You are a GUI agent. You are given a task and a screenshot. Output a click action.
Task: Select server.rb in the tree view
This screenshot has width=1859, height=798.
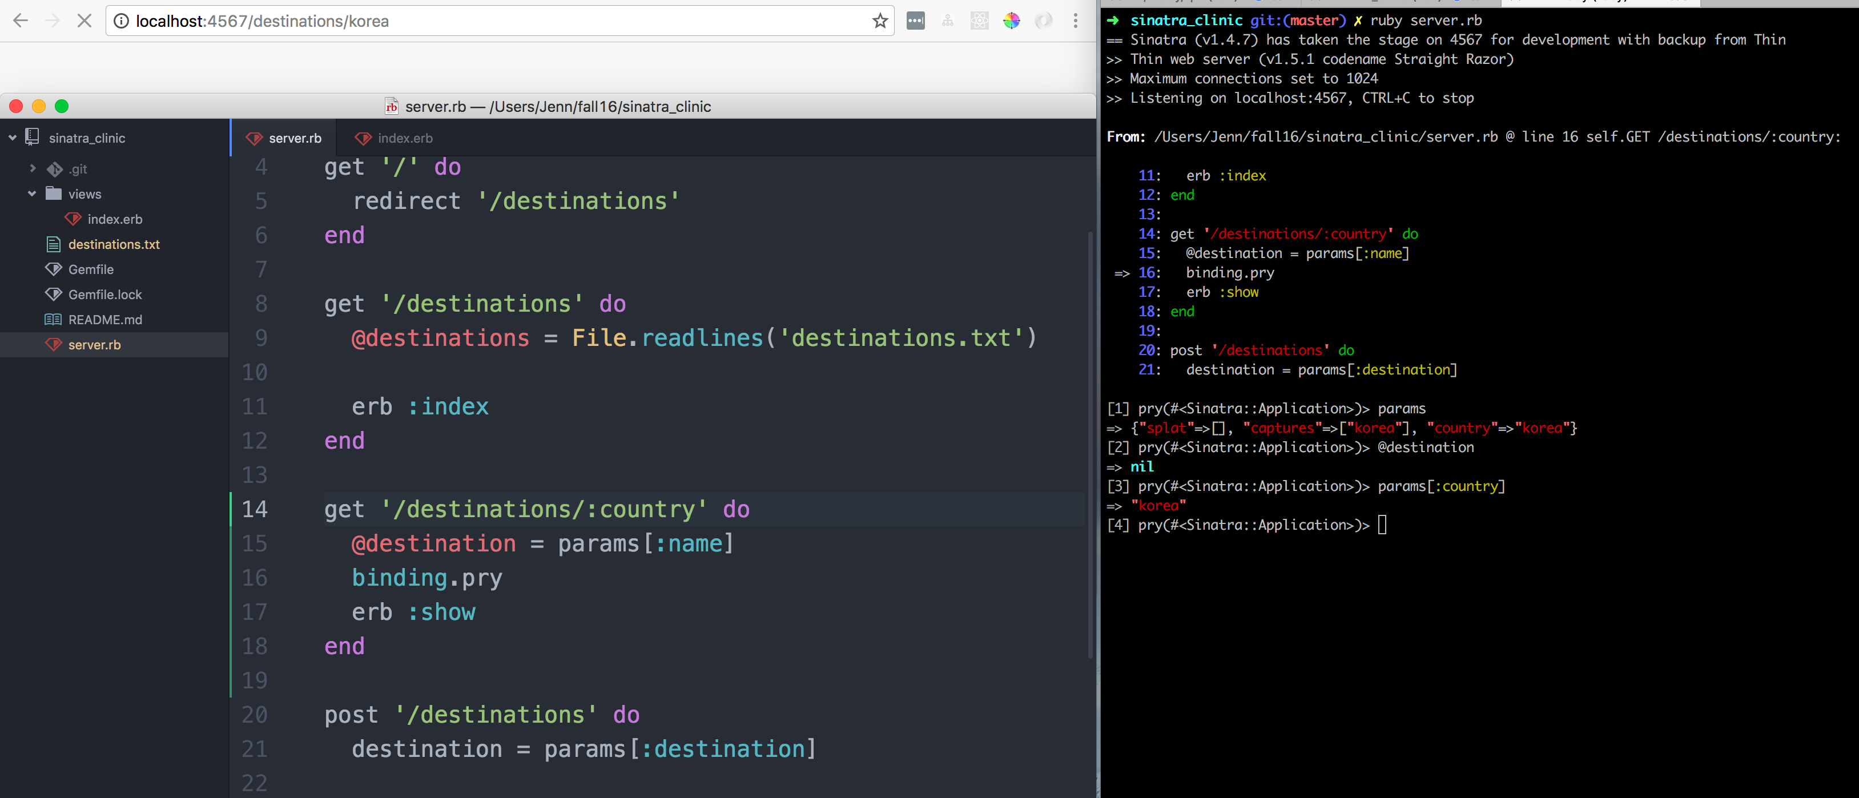tap(114, 344)
